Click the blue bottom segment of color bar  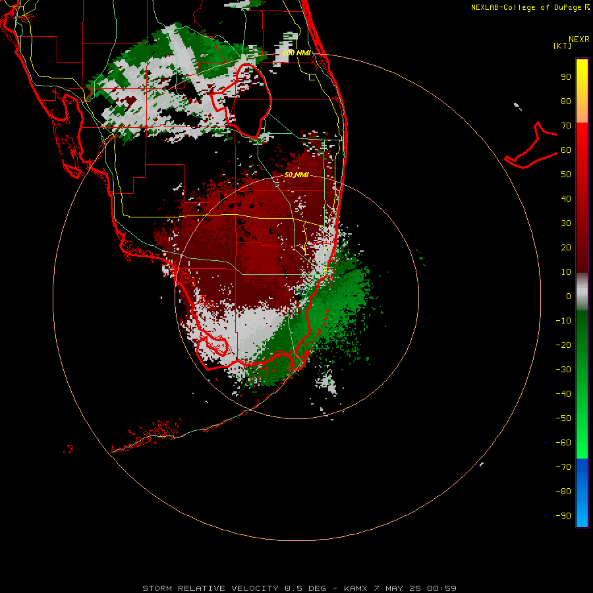coord(582,493)
